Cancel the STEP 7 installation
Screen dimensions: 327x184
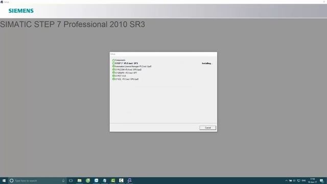[x=207, y=128]
